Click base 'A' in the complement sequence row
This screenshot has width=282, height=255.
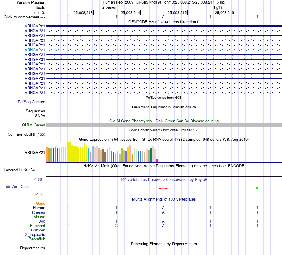pyautogui.click(x=163, y=17)
